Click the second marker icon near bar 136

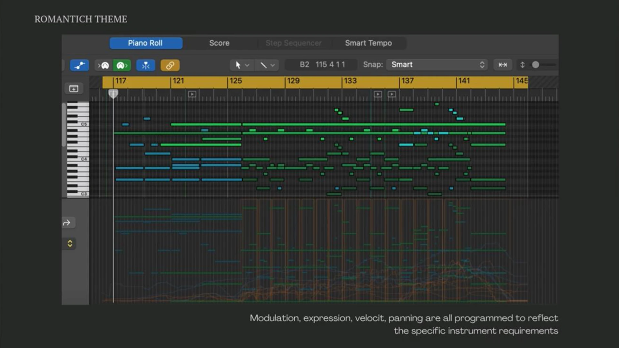[x=392, y=94]
